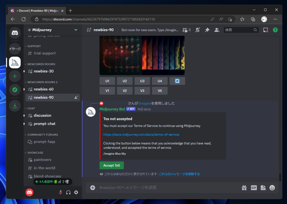Viewport: 287px width, 204px height.
Task: Open blend-showcase channel
Action: (x=53, y=176)
